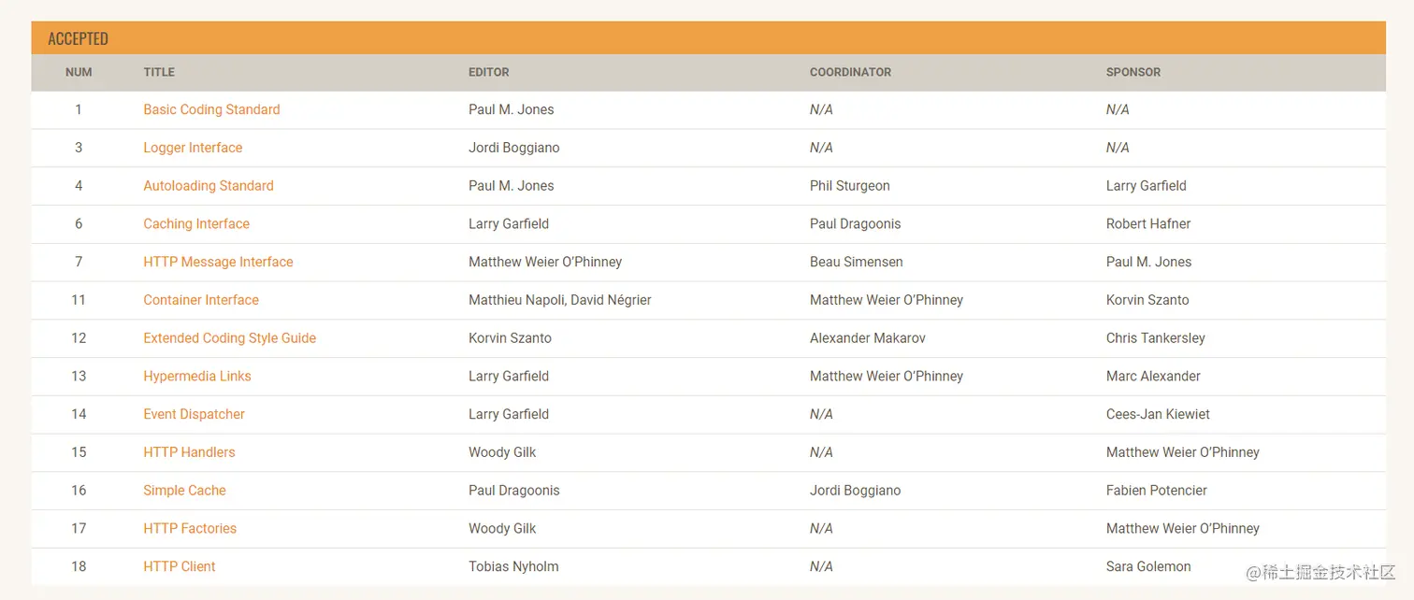Click the Event Dispatcher link
The width and height of the screenshot is (1414, 600).
pos(194,414)
